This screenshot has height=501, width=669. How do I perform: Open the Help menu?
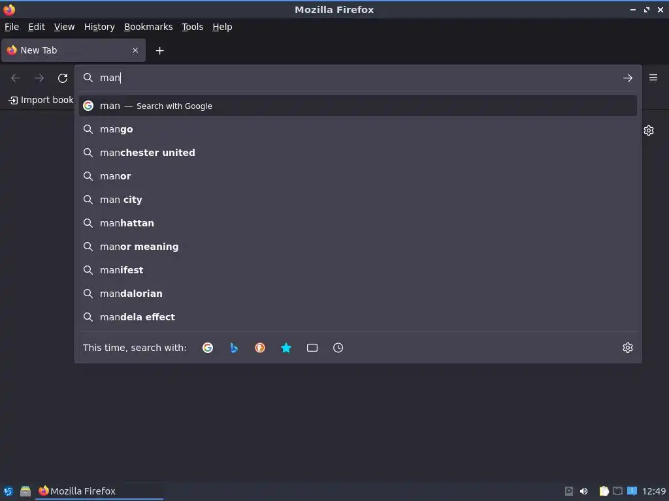point(222,27)
